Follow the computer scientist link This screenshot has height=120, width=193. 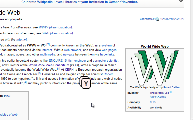click(106, 61)
